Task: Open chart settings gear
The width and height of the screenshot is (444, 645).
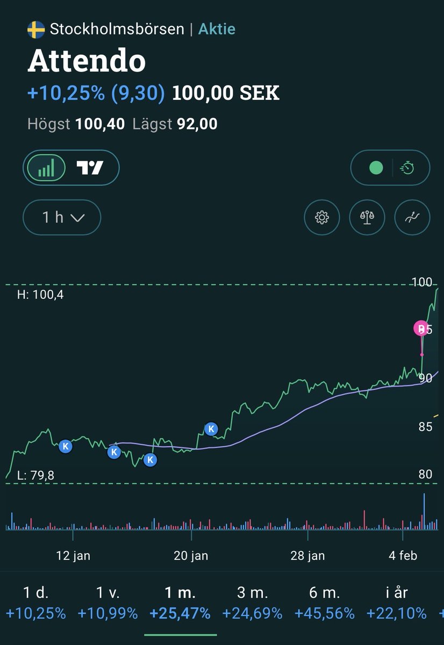Action: tap(322, 218)
